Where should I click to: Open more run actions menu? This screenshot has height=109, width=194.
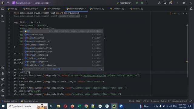point(147,3)
